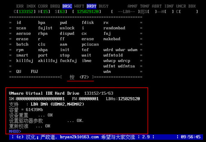
Task: Click the 'unlock' command
Action: (67, 28)
